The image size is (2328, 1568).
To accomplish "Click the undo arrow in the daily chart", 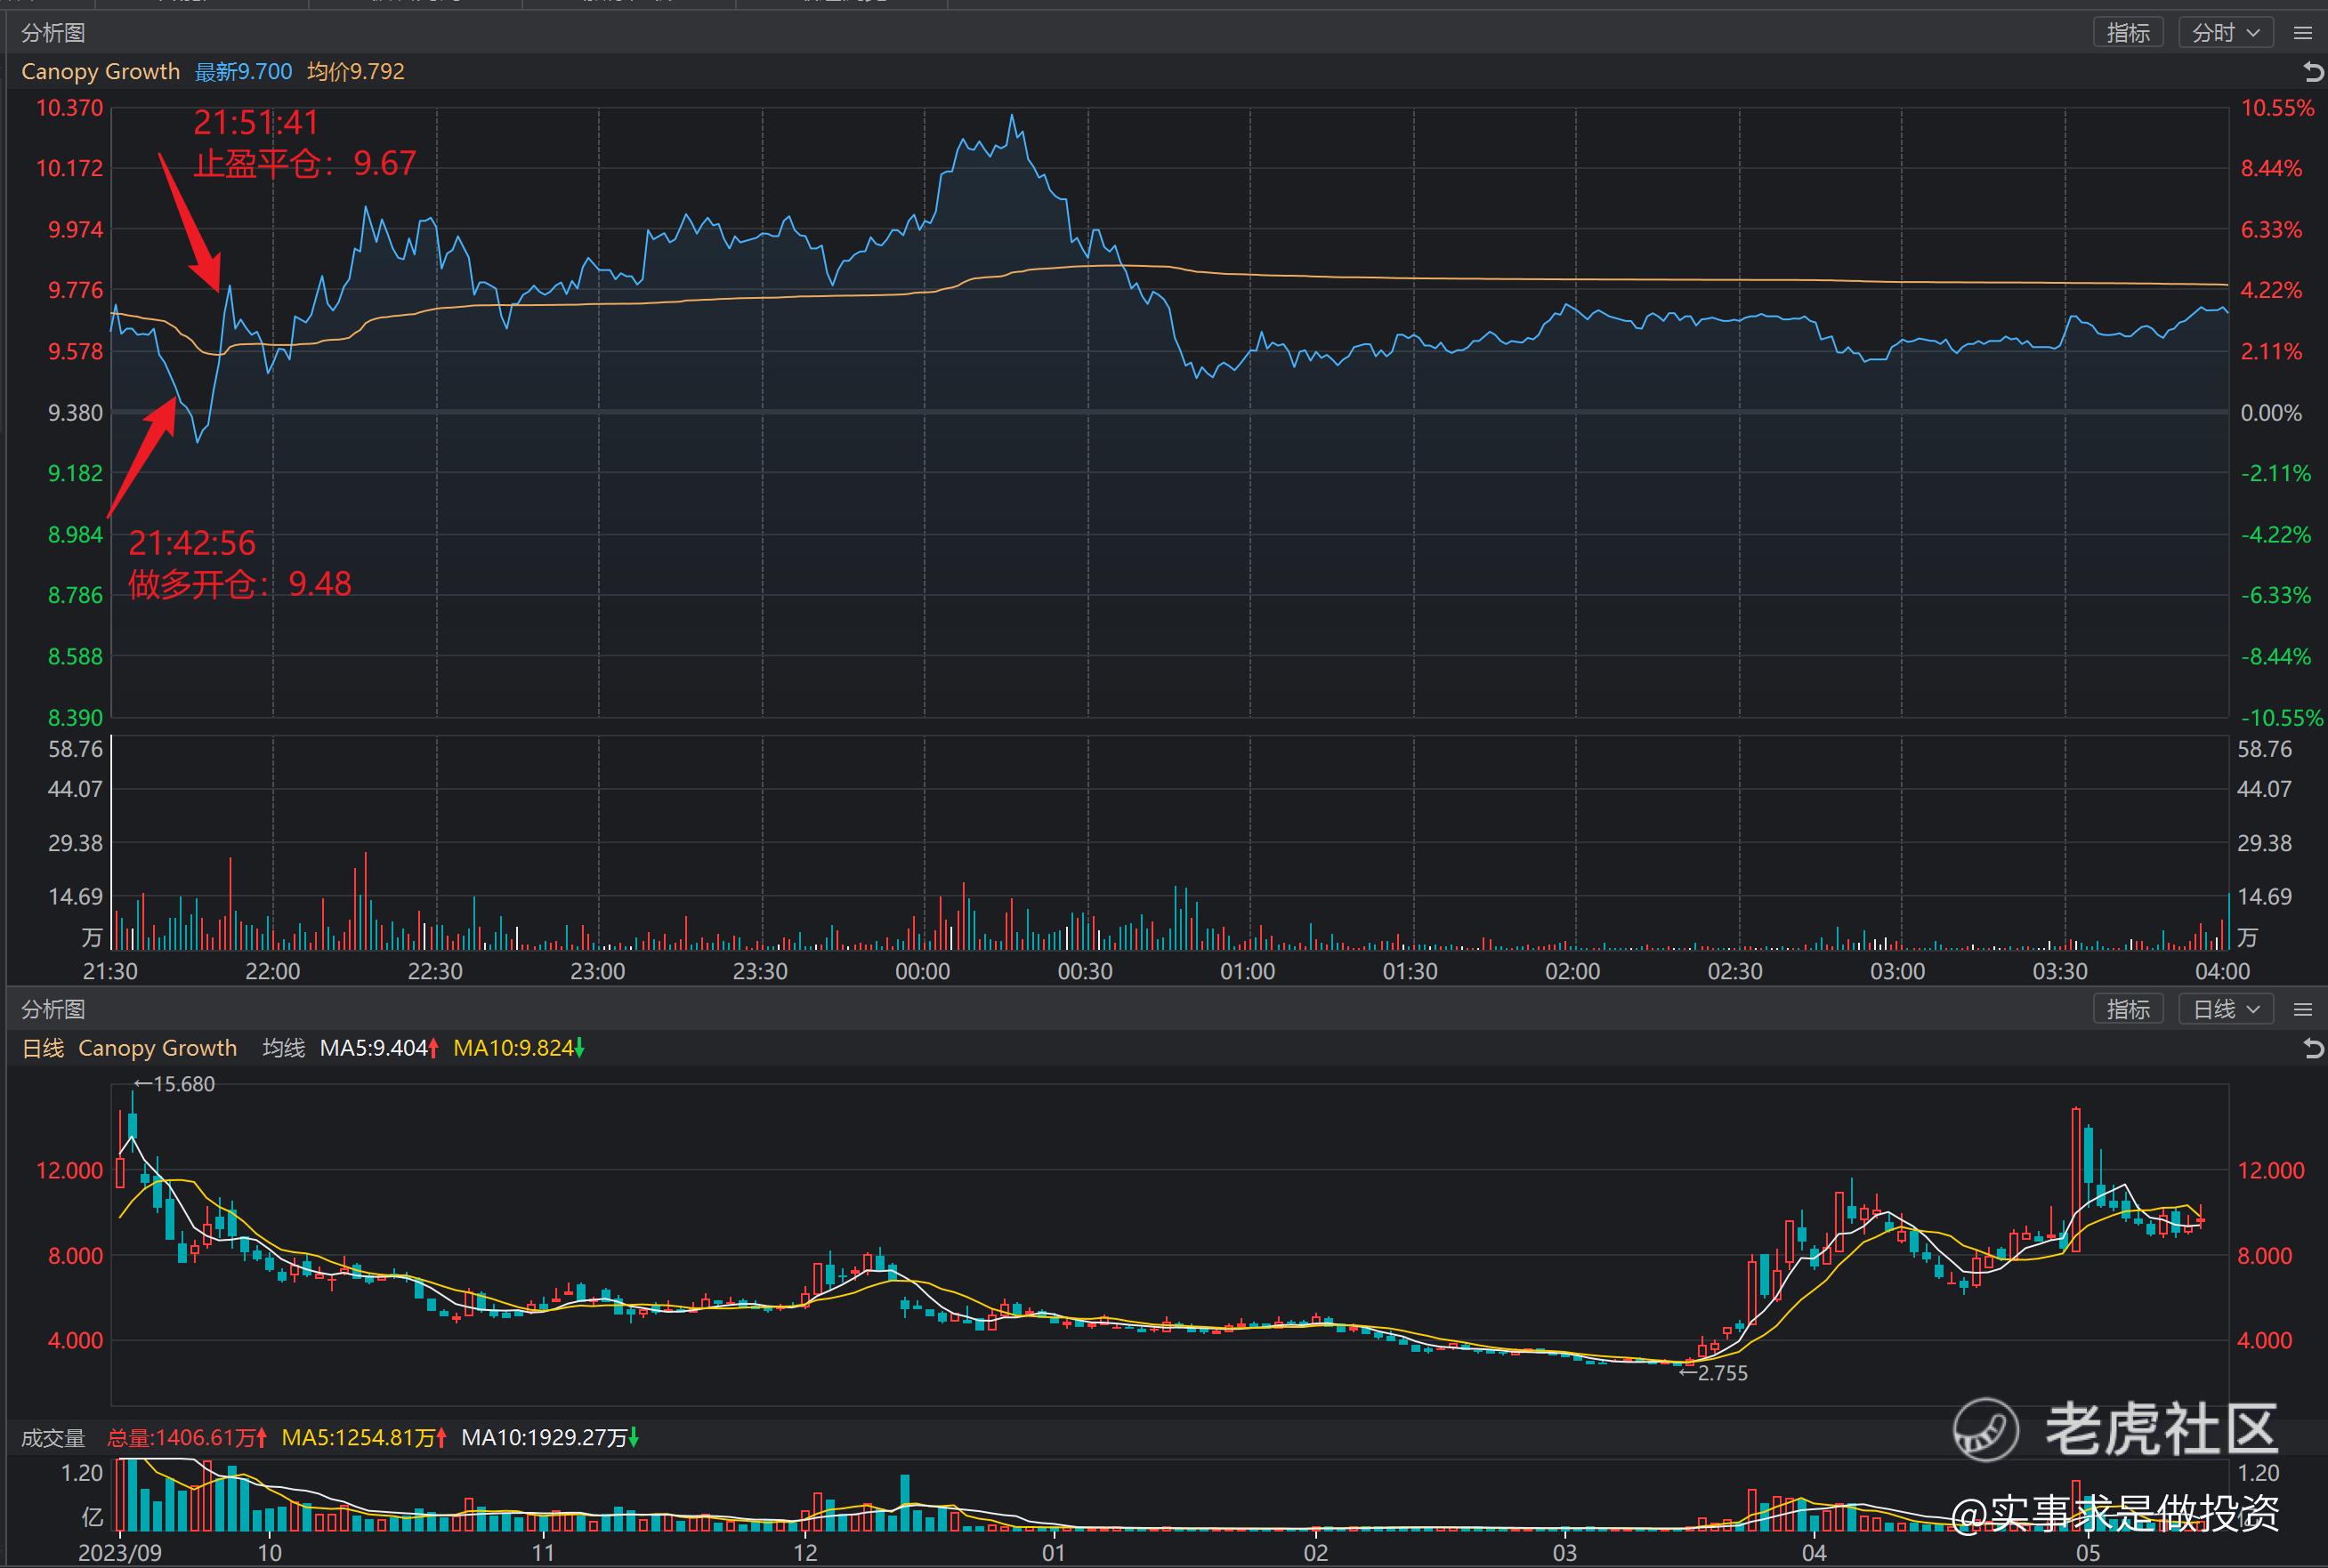I will (x=2312, y=1048).
